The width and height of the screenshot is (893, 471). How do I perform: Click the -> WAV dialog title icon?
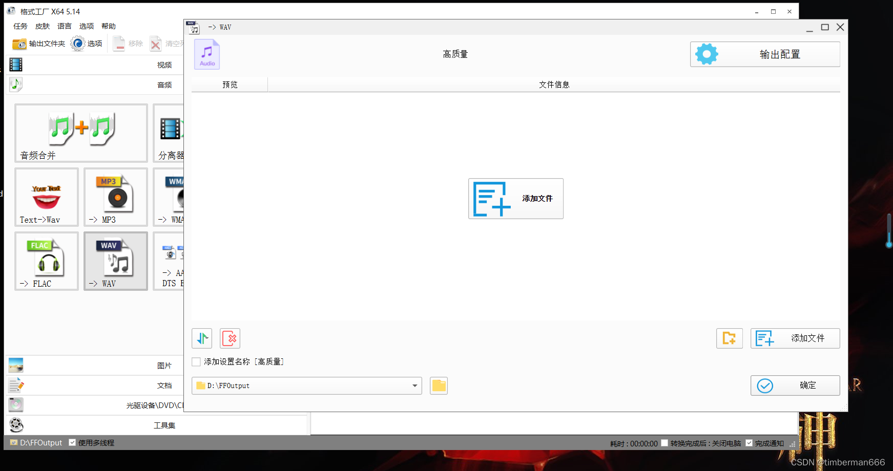[193, 27]
